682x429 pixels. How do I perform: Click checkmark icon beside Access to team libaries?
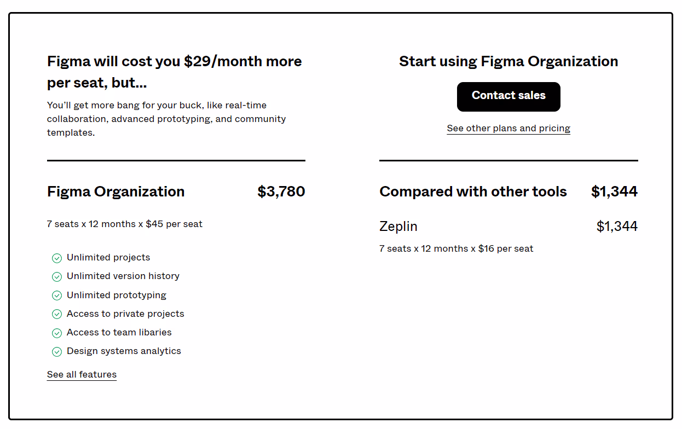(57, 333)
